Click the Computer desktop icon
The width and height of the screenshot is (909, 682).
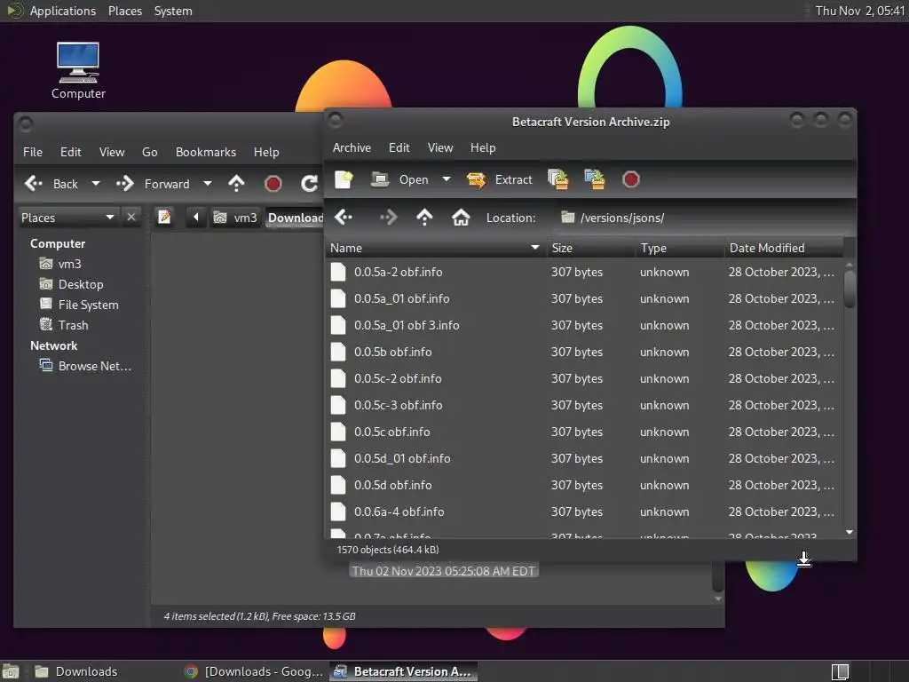(x=78, y=70)
